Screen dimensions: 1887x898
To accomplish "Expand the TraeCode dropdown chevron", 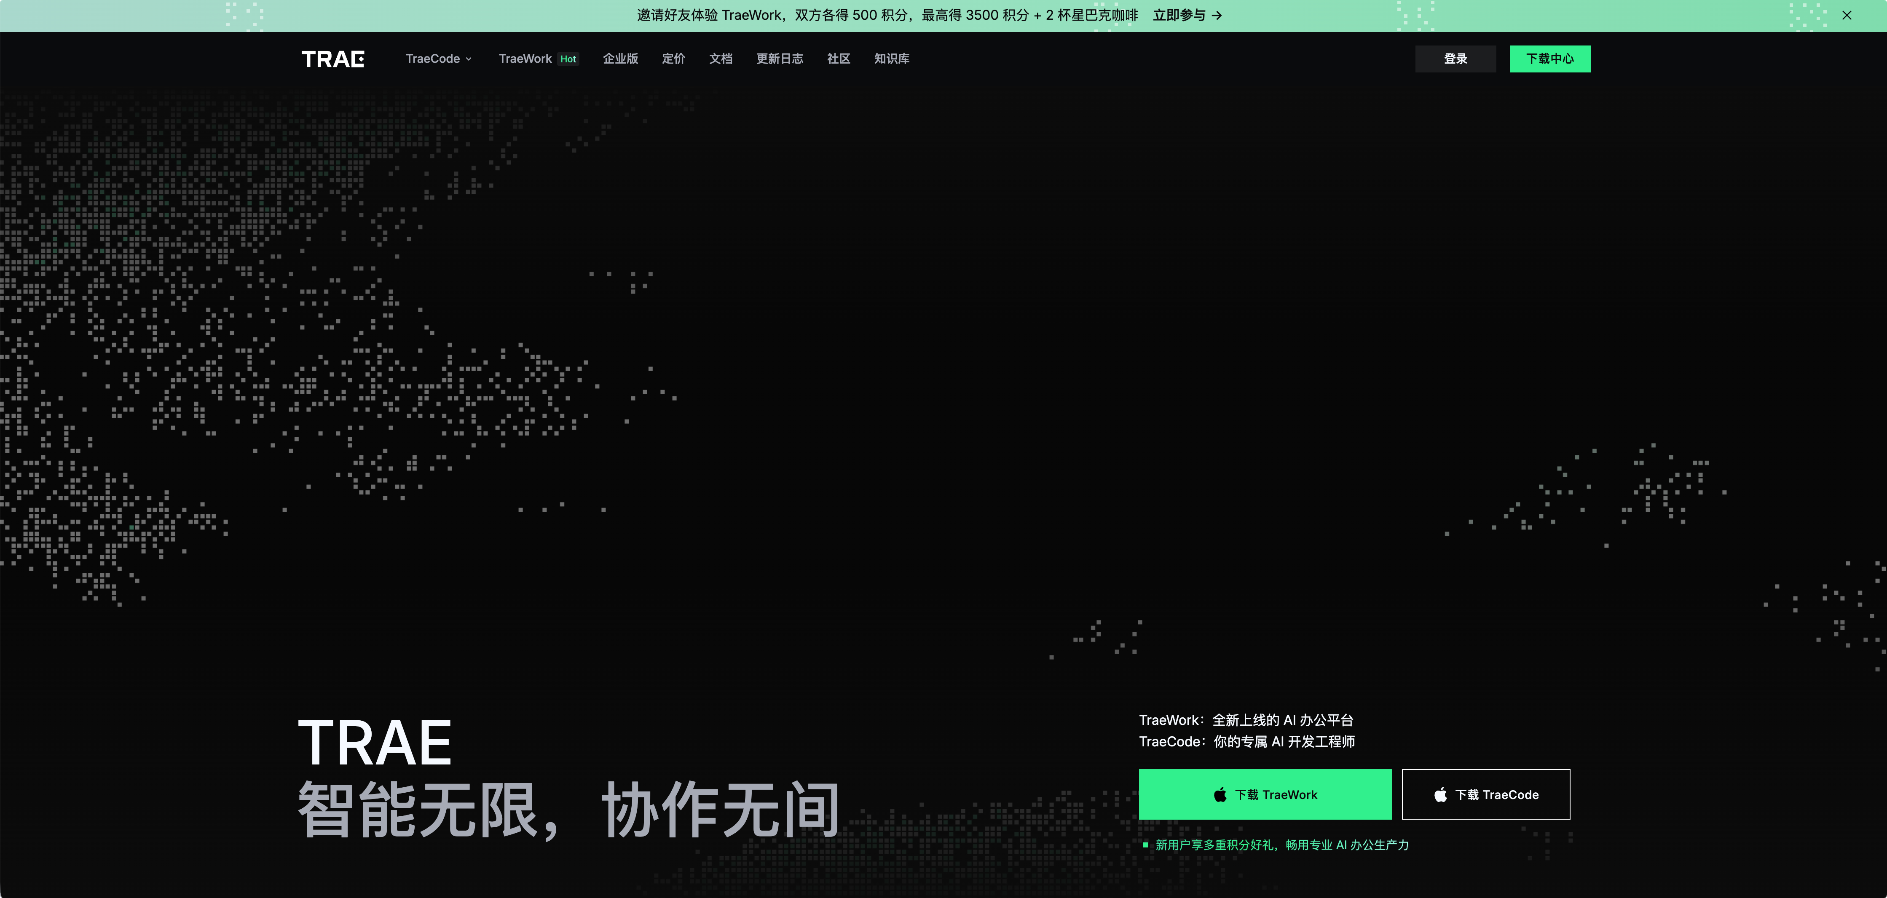I will [x=469, y=59].
